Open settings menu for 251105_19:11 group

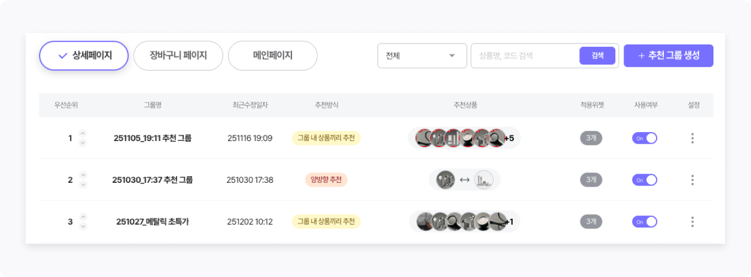point(692,138)
